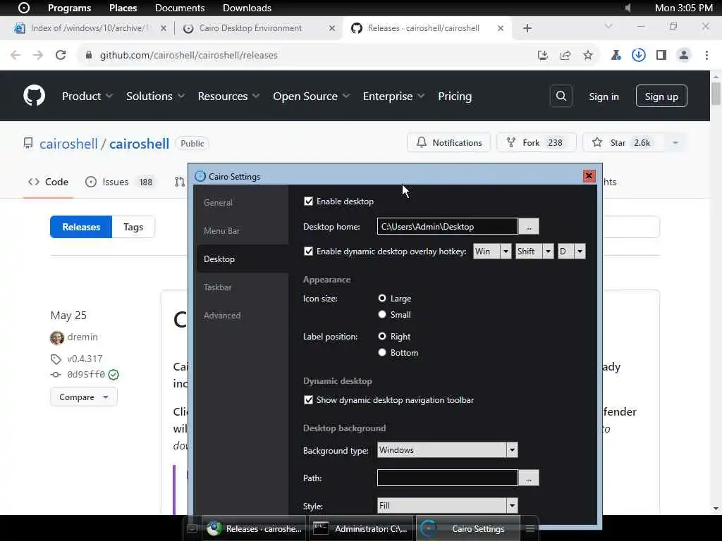Open the Chrome three-dot menu
722x541 pixels.
[706, 55]
